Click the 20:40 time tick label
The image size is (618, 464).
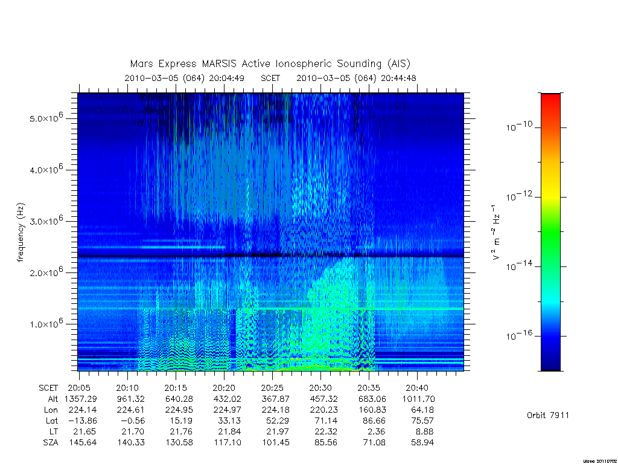coord(417,388)
